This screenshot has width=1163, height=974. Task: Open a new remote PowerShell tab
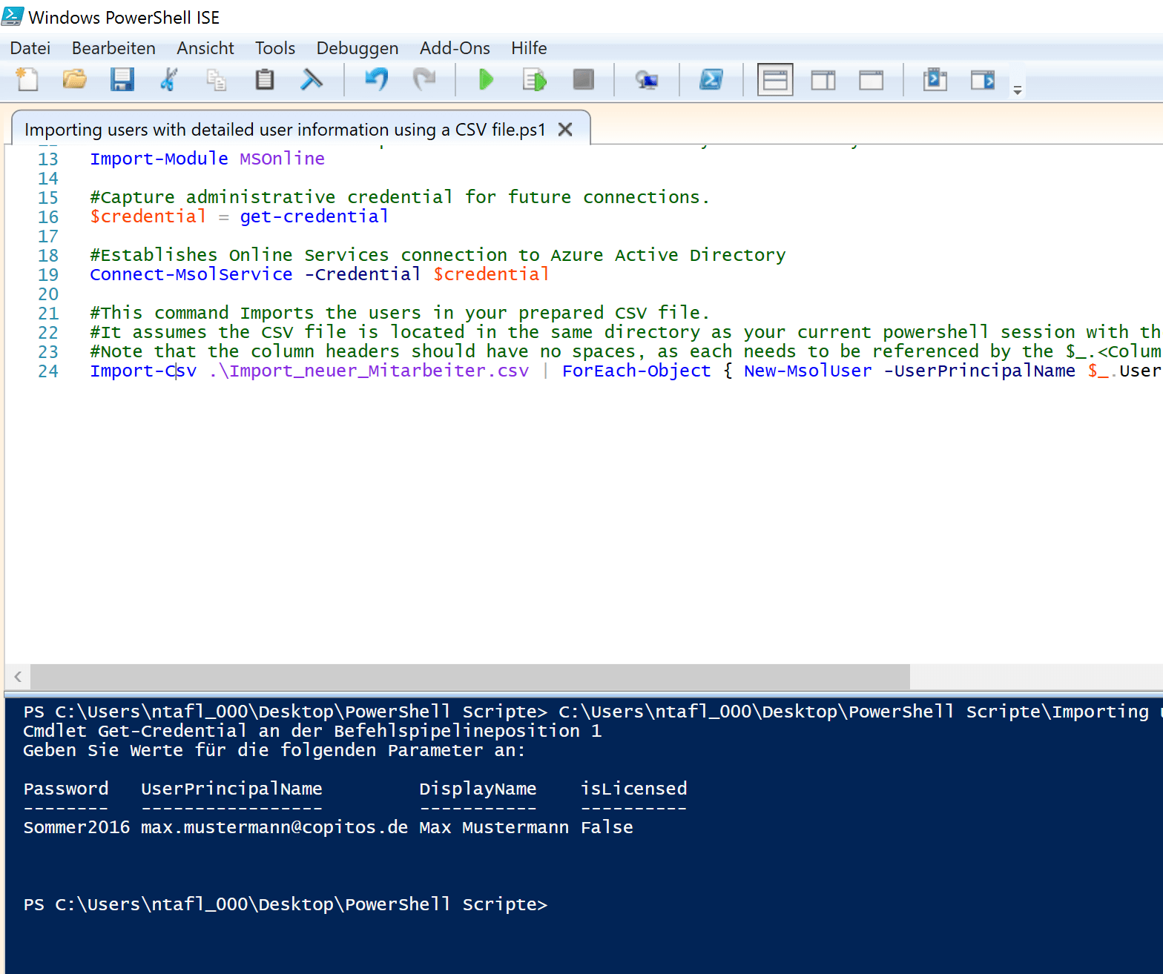(647, 79)
